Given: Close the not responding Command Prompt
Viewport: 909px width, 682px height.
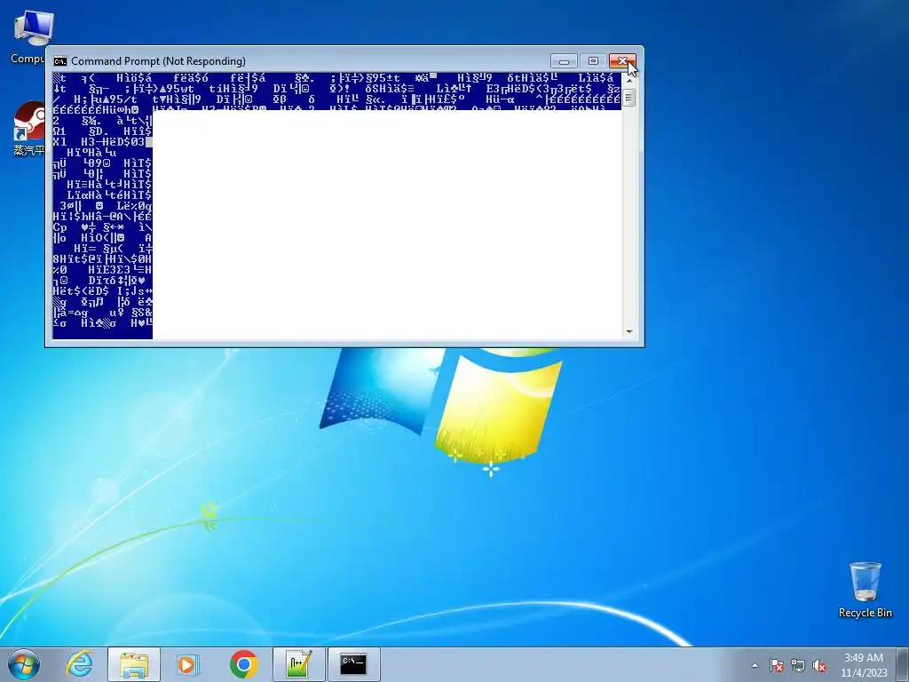Looking at the screenshot, I should (x=622, y=61).
